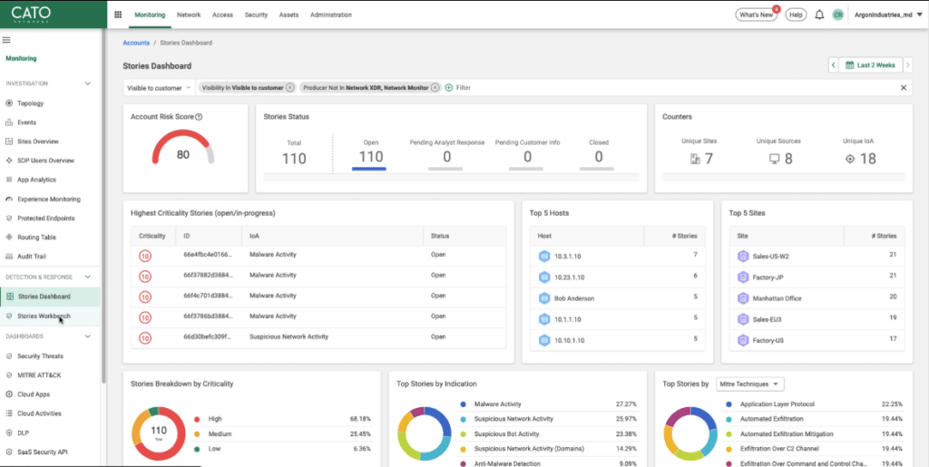
Task: Remove the Producer Not In filter chip
Action: pyautogui.click(x=435, y=88)
